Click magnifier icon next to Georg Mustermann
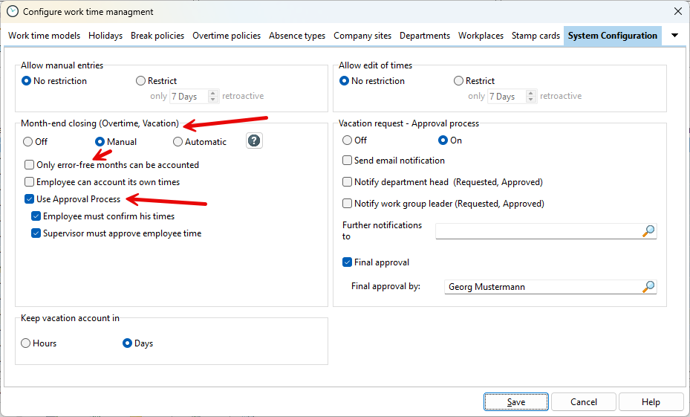690x417 pixels. click(648, 287)
